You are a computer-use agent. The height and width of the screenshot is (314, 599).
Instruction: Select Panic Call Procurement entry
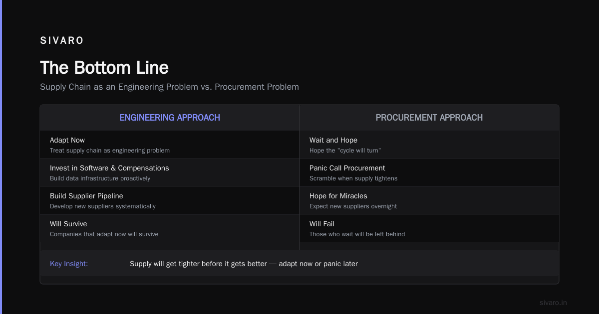point(429,172)
